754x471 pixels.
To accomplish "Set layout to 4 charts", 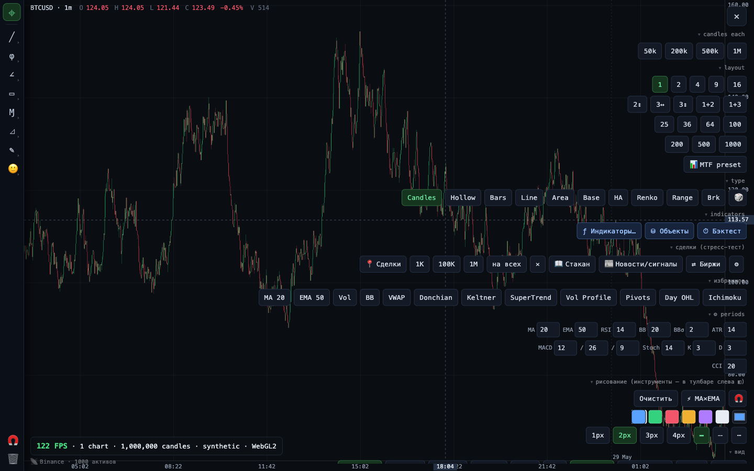I will coord(697,84).
